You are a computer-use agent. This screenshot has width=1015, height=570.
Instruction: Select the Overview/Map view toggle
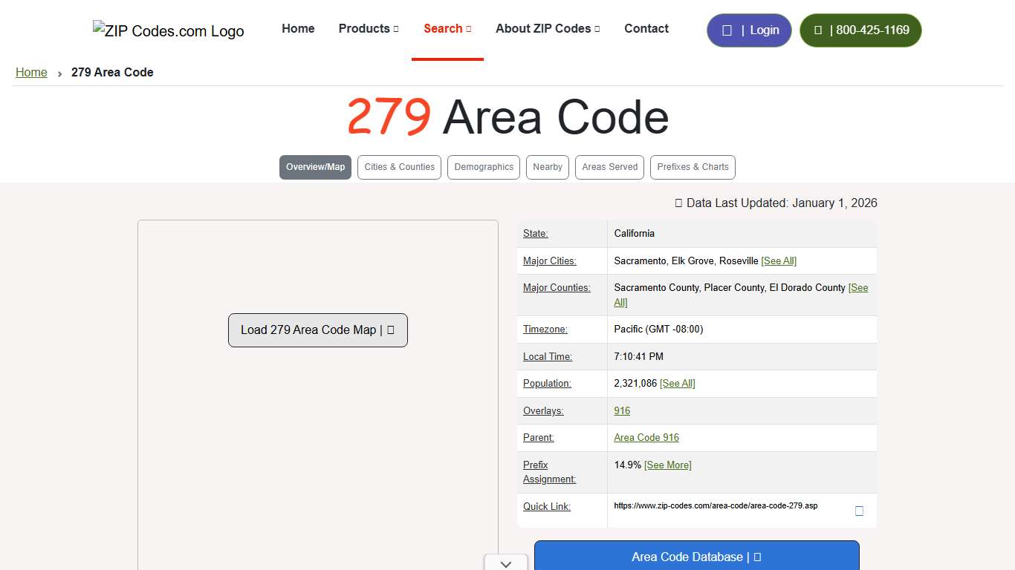pyautogui.click(x=315, y=167)
